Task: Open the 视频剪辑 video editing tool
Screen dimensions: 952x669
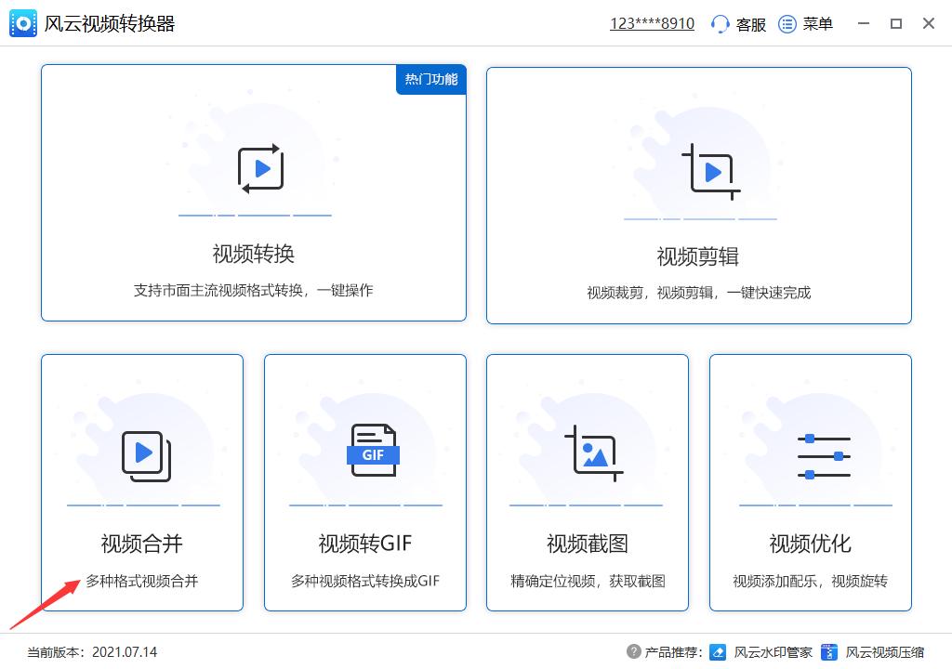Action: [x=698, y=193]
